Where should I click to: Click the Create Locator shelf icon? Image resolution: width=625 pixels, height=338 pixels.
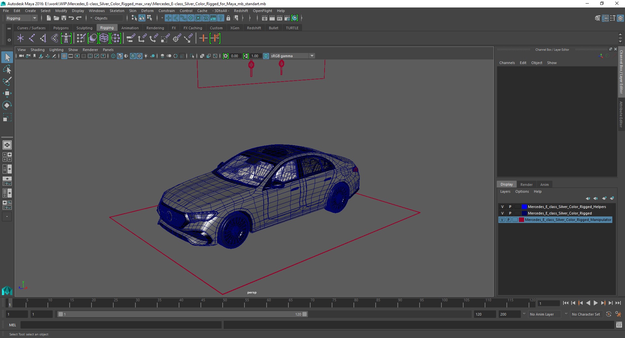coord(21,38)
